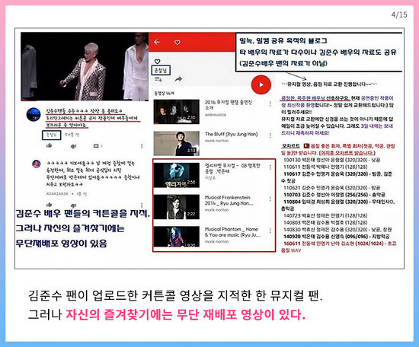Select the blog row starting with '140803'
Screen dimensions: 419x347
pyautogui.click(x=325, y=222)
